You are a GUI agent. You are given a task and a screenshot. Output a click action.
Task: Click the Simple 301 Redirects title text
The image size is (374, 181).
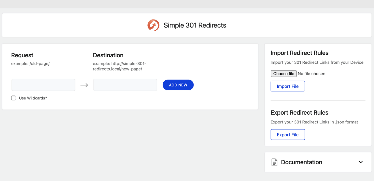tap(195, 25)
